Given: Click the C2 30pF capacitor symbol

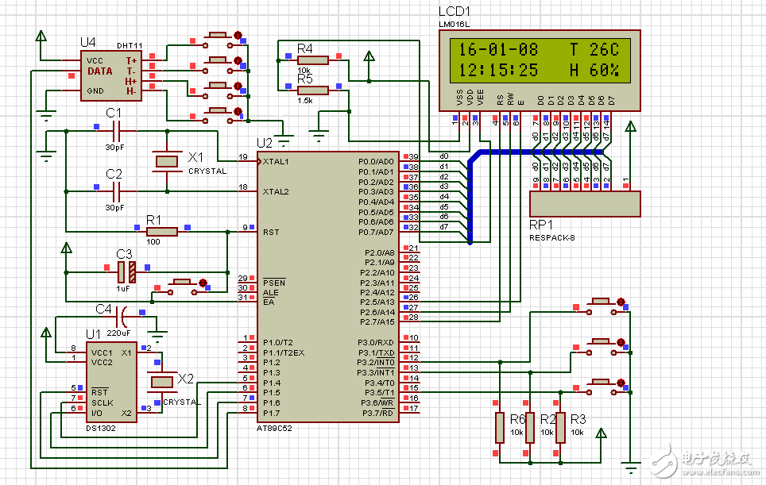Looking at the screenshot, I should coord(116,191).
